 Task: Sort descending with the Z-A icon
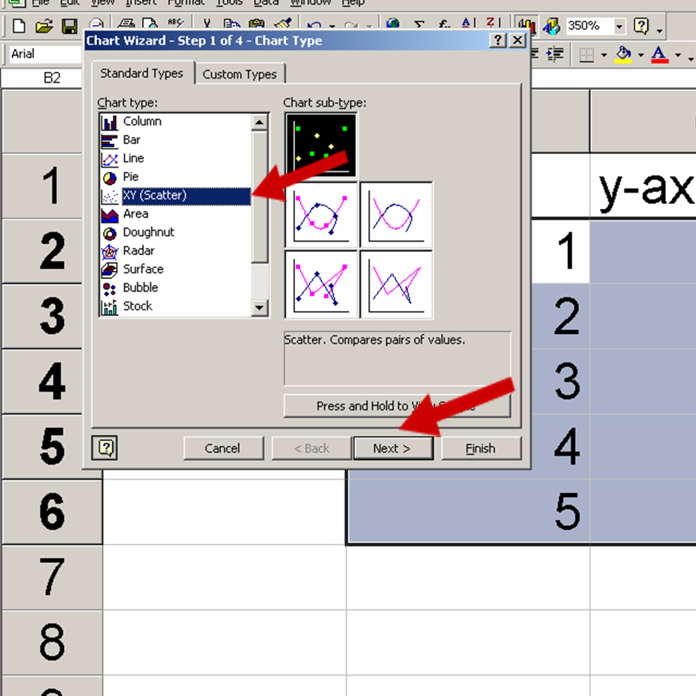point(493,24)
